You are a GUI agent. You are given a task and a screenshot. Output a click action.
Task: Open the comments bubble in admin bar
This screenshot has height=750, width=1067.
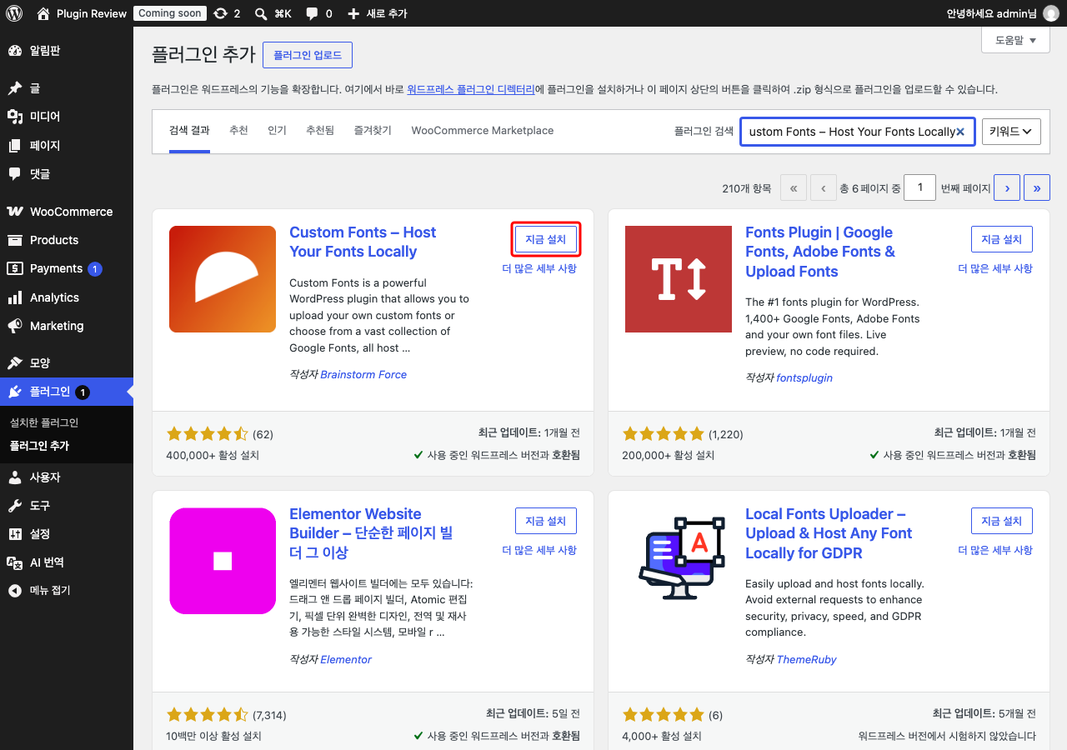coord(311,13)
